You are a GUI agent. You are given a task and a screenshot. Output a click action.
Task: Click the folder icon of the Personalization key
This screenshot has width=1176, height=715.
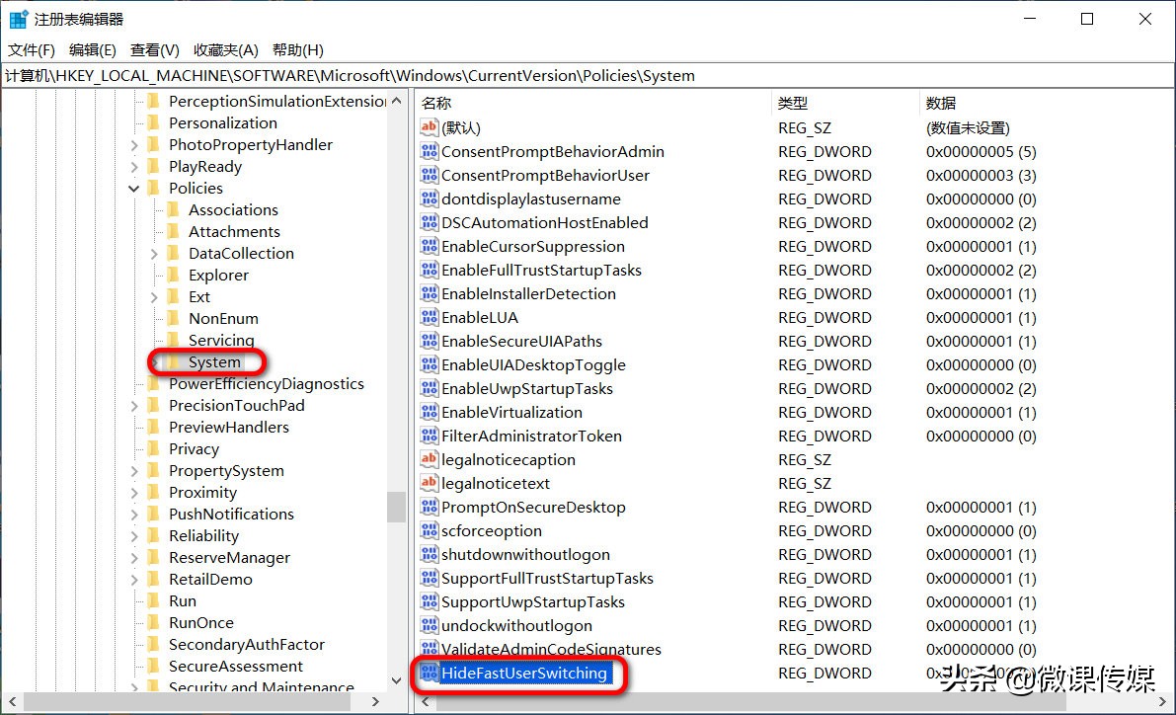pyautogui.click(x=154, y=122)
